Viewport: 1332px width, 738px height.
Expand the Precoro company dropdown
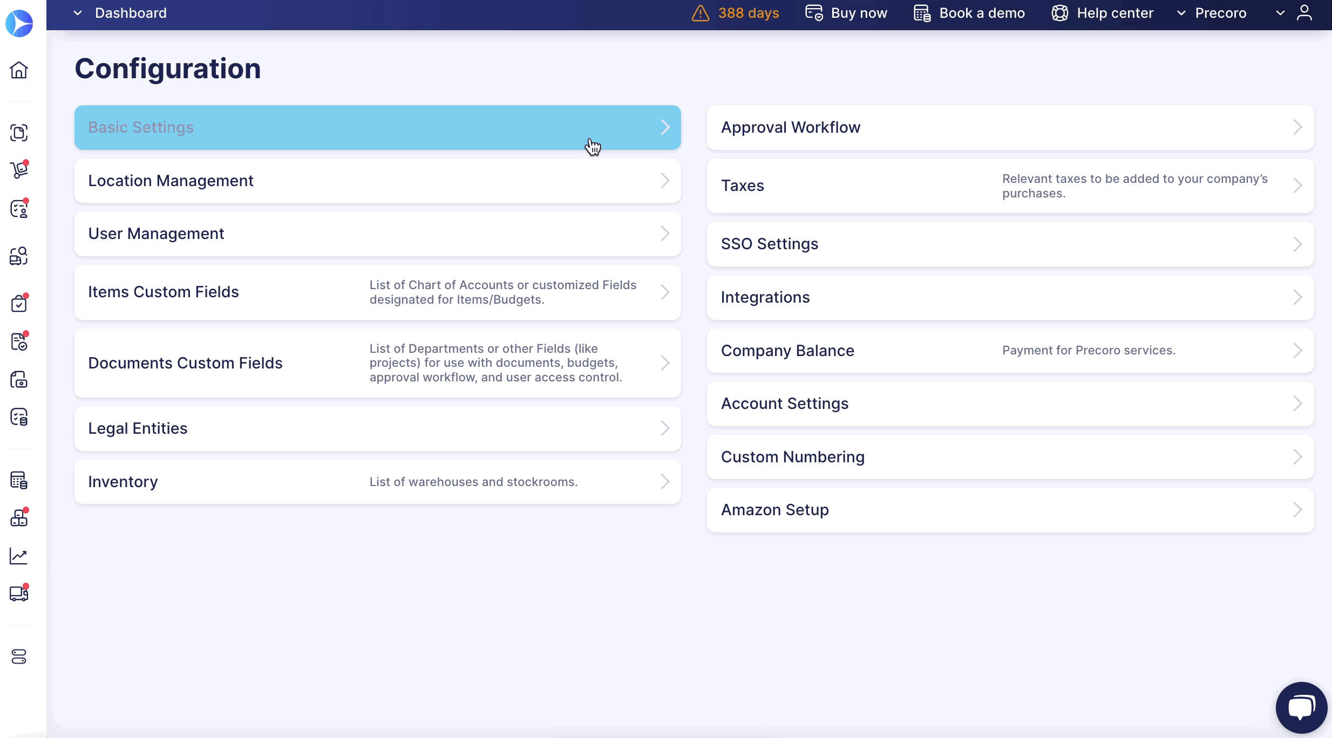point(1212,13)
